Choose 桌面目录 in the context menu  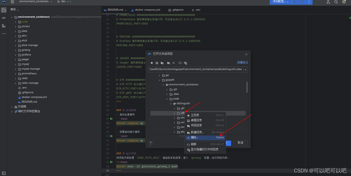coord(205,120)
